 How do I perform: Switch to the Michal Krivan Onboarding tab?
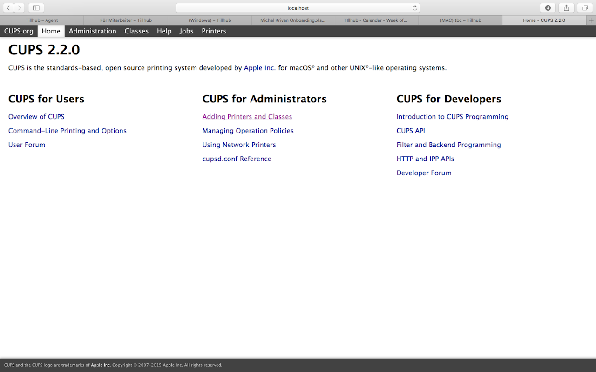tap(293, 20)
